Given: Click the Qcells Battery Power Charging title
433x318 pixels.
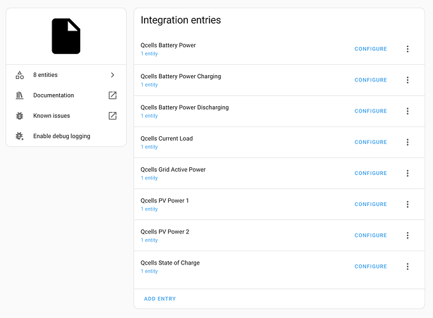Looking at the screenshot, I should [181, 76].
